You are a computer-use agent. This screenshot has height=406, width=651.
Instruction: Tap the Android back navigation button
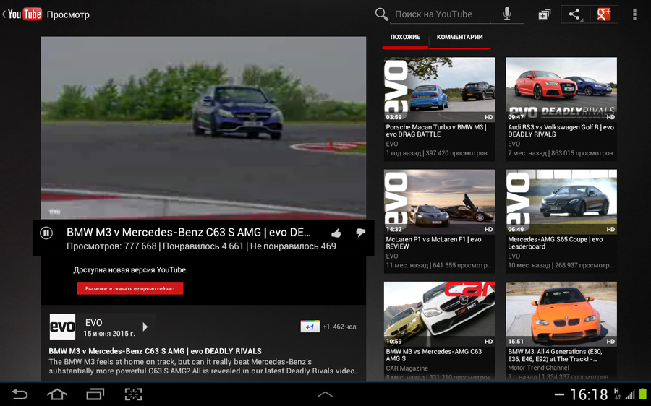pyautogui.click(x=19, y=394)
